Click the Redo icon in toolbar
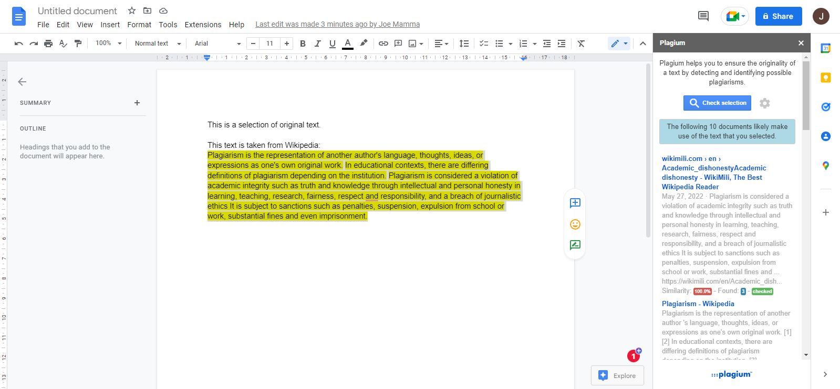The width and height of the screenshot is (840, 389). [x=34, y=44]
